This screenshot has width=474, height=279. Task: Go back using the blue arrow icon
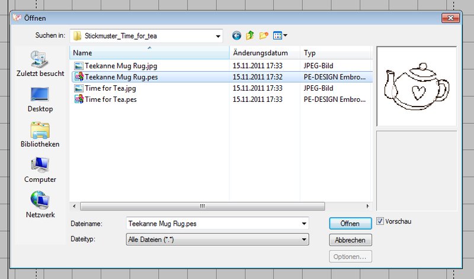[x=236, y=36]
